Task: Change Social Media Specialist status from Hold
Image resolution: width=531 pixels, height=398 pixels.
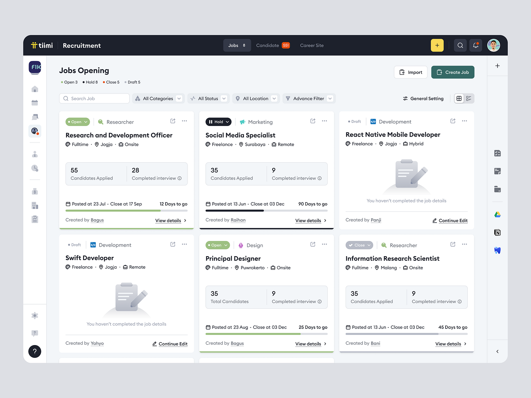Action: tap(218, 122)
